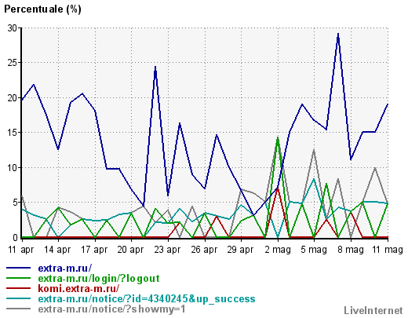408x318 pixels.
Task: Click the 20 value on y-axis
Action: (13, 98)
